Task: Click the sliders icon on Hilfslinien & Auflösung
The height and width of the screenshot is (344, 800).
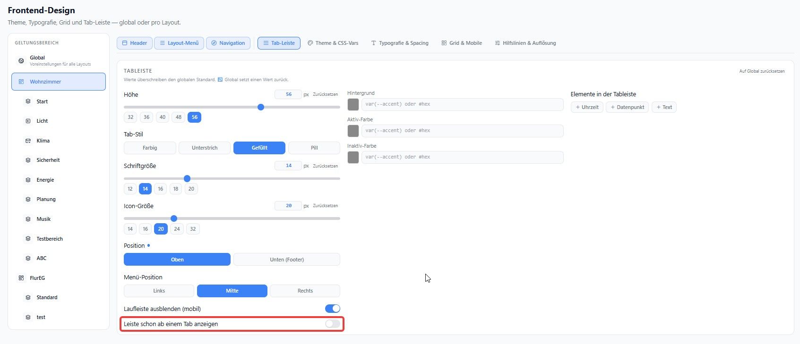Action: (x=498, y=43)
